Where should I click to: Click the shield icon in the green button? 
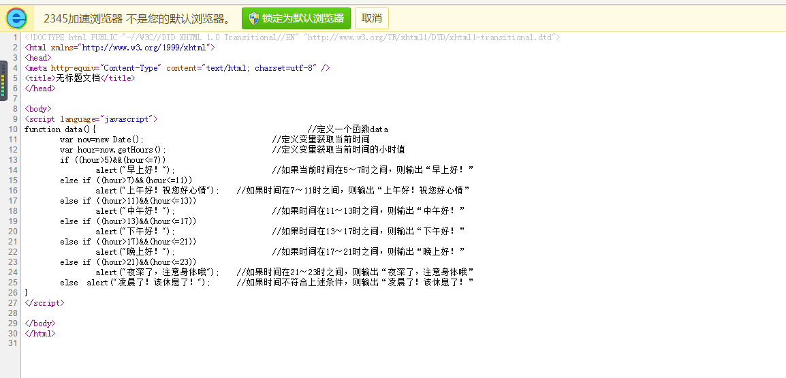[254, 18]
